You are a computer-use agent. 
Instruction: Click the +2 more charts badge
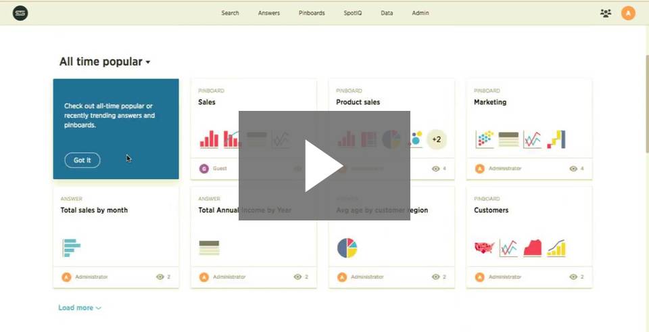437,140
